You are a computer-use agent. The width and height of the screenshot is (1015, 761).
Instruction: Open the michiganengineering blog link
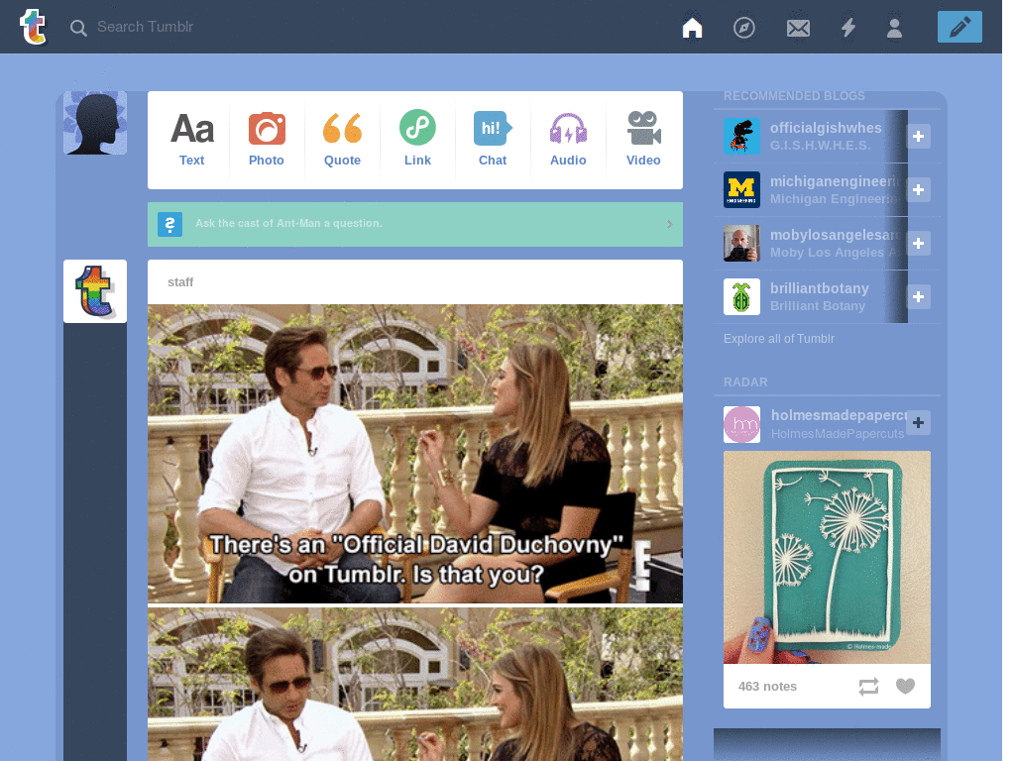pos(835,182)
